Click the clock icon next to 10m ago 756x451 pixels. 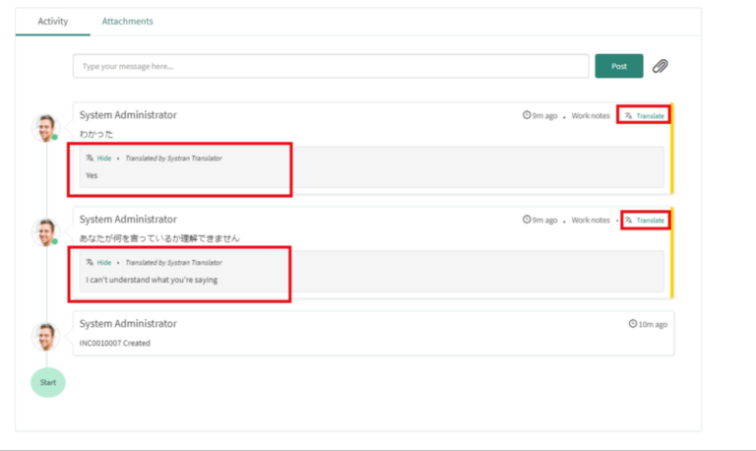click(x=633, y=324)
